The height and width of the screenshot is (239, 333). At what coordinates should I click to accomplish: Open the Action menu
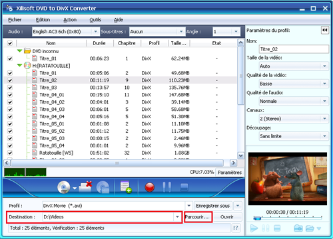coord(70,20)
